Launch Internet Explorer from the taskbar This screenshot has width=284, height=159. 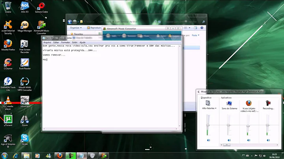pyautogui.click(x=15, y=155)
